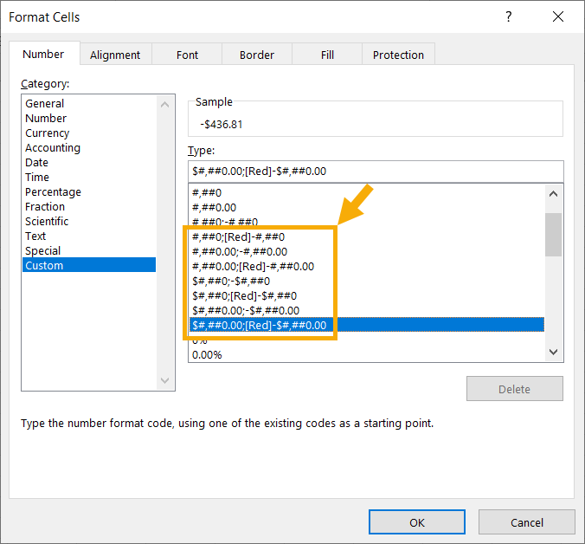Select the General category
The image size is (585, 544).
coord(44,104)
